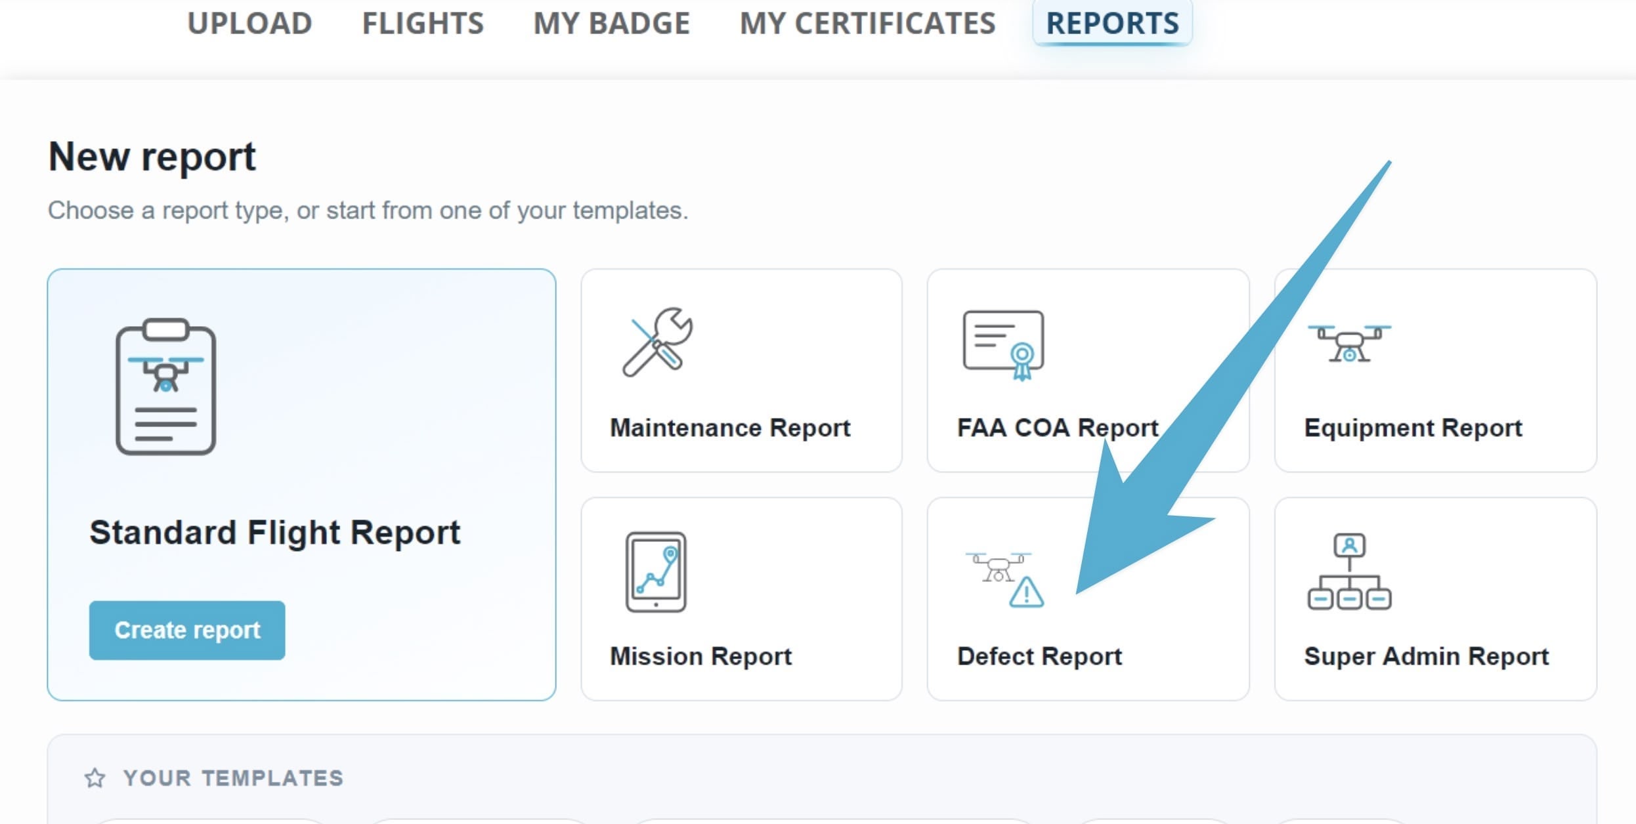Switch to the Flights tab
The height and width of the screenshot is (824, 1636).
click(423, 24)
